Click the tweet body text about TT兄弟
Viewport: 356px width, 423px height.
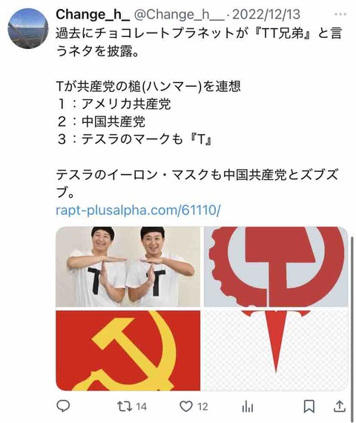tap(199, 42)
